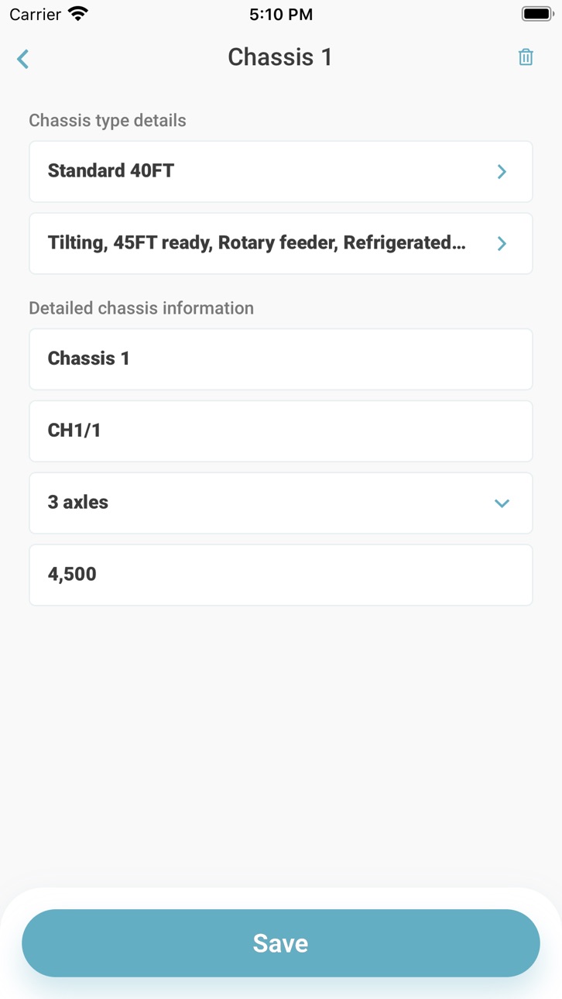Image resolution: width=562 pixels, height=999 pixels.
Task: Delete chassis with the trash icon
Action: tap(526, 57)
